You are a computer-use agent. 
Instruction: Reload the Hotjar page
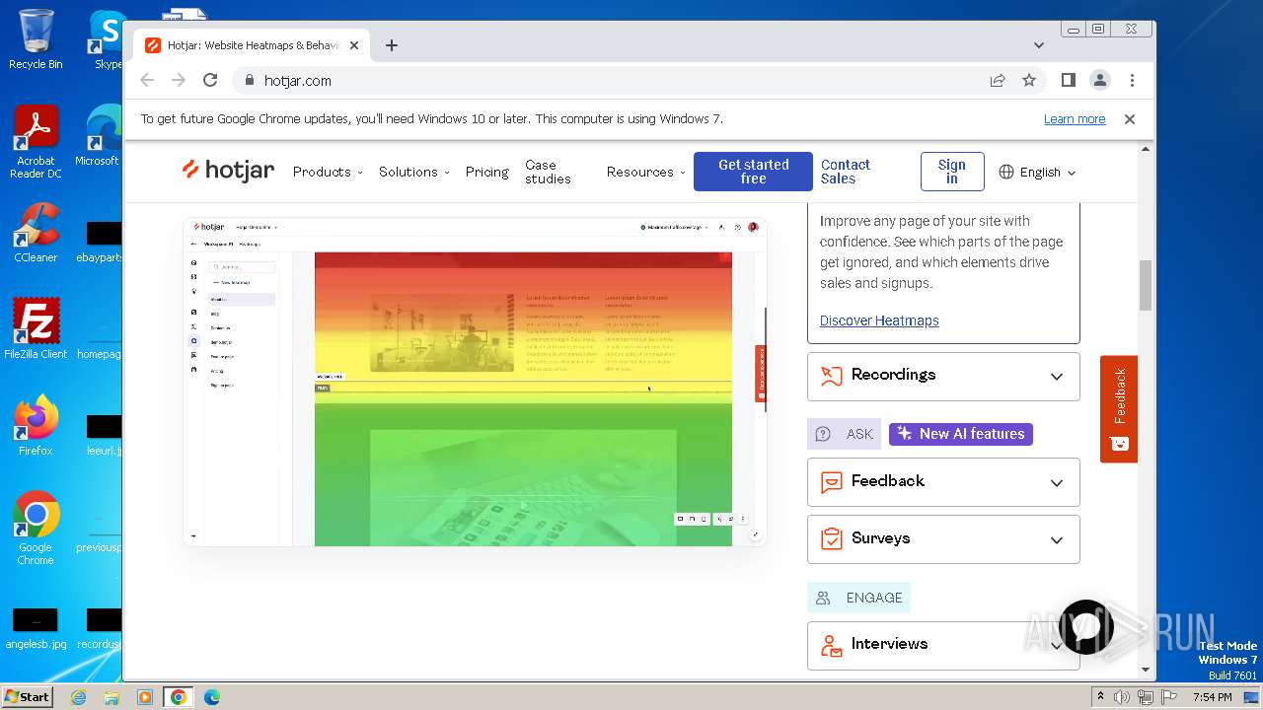click(x=210, y=81)
